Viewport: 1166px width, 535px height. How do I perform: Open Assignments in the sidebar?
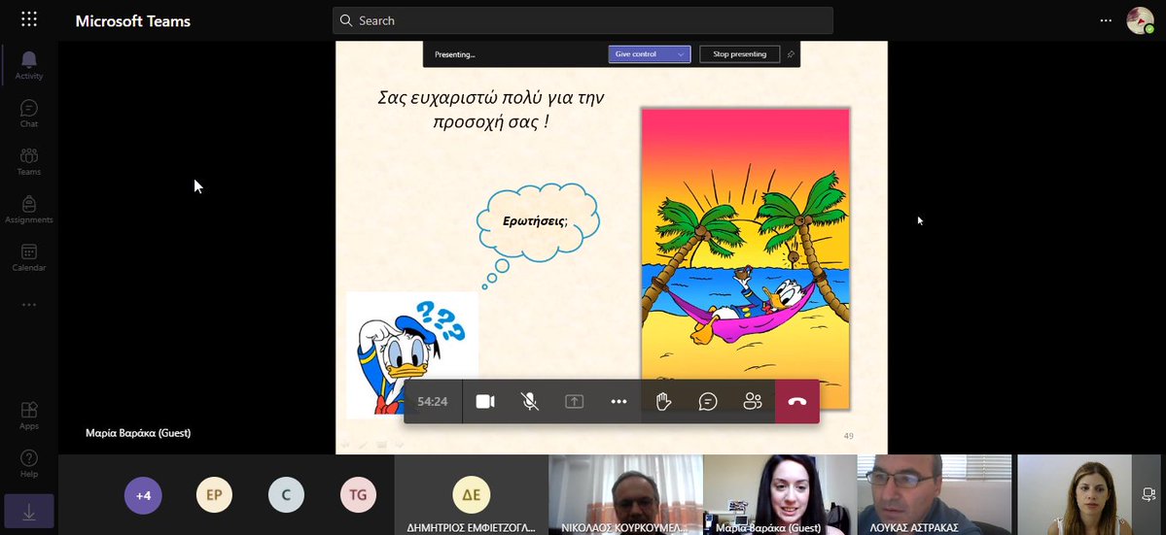[29, 210]
